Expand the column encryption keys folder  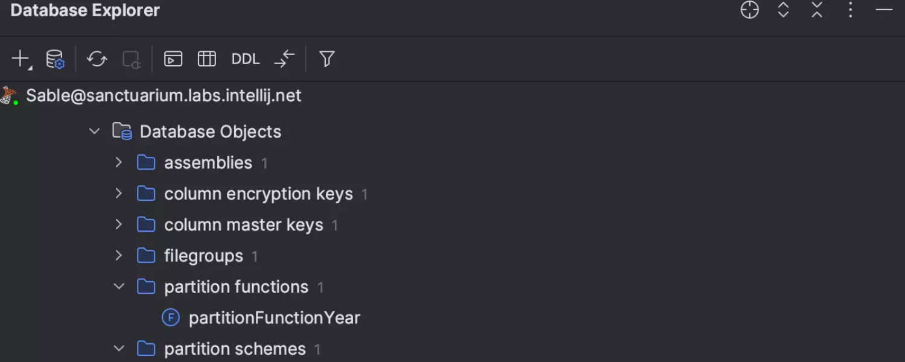coord(119,194)
